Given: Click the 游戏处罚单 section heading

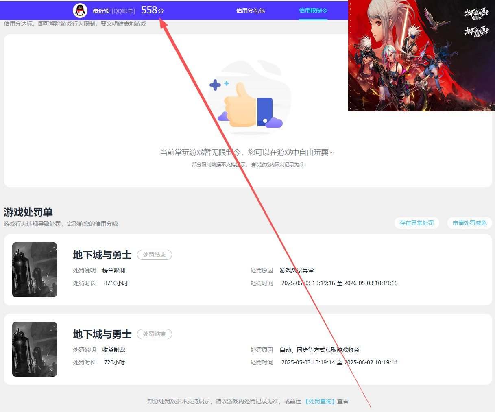Looking at the screenshot, I should click(28, 212).
